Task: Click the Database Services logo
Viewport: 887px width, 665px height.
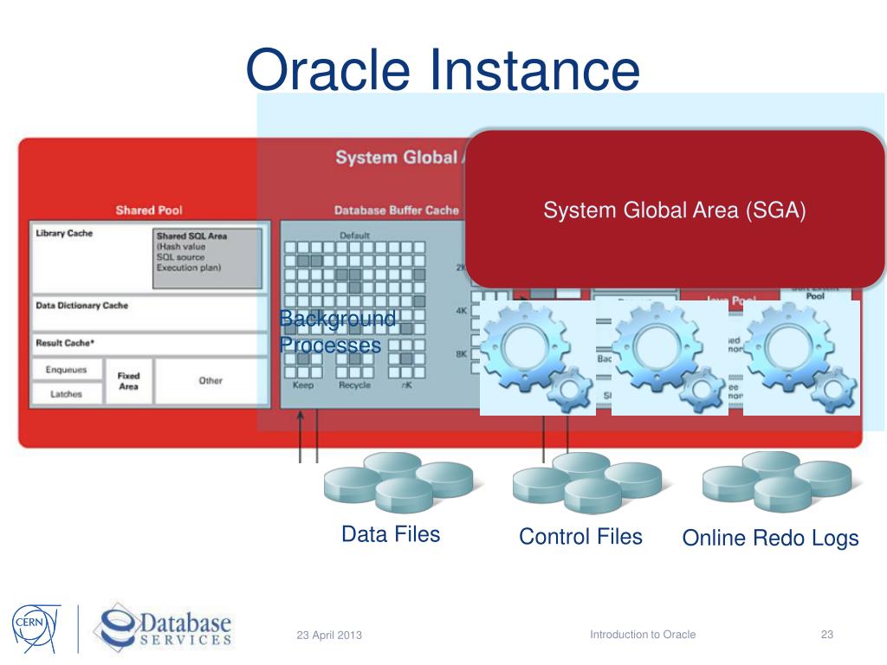Action: 164,627
